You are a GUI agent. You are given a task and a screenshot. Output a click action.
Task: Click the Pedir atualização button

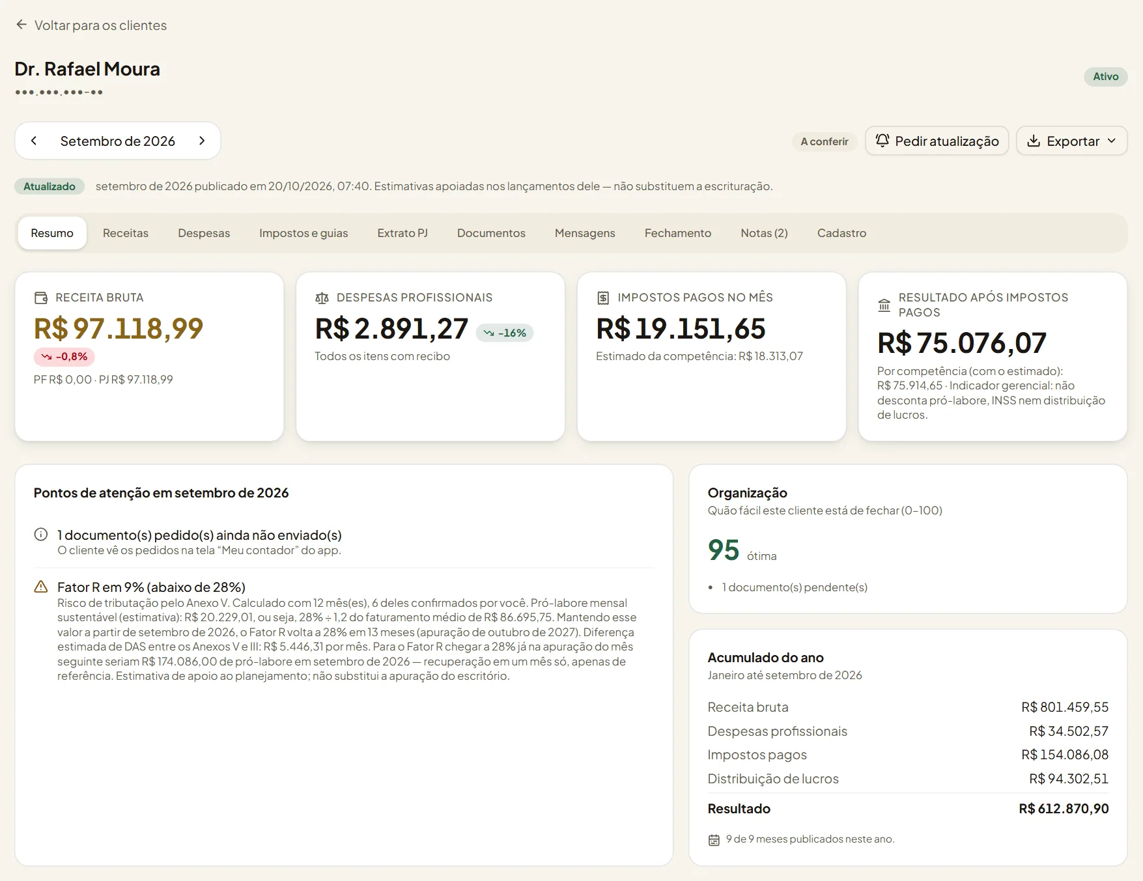937,141
